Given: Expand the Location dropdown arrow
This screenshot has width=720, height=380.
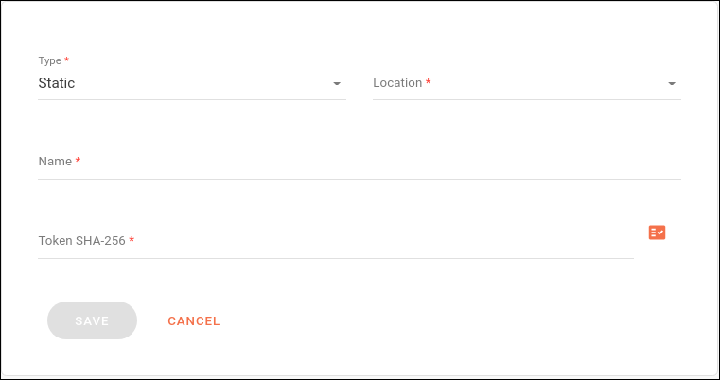Looking at the screenshot, I should 671,84.
